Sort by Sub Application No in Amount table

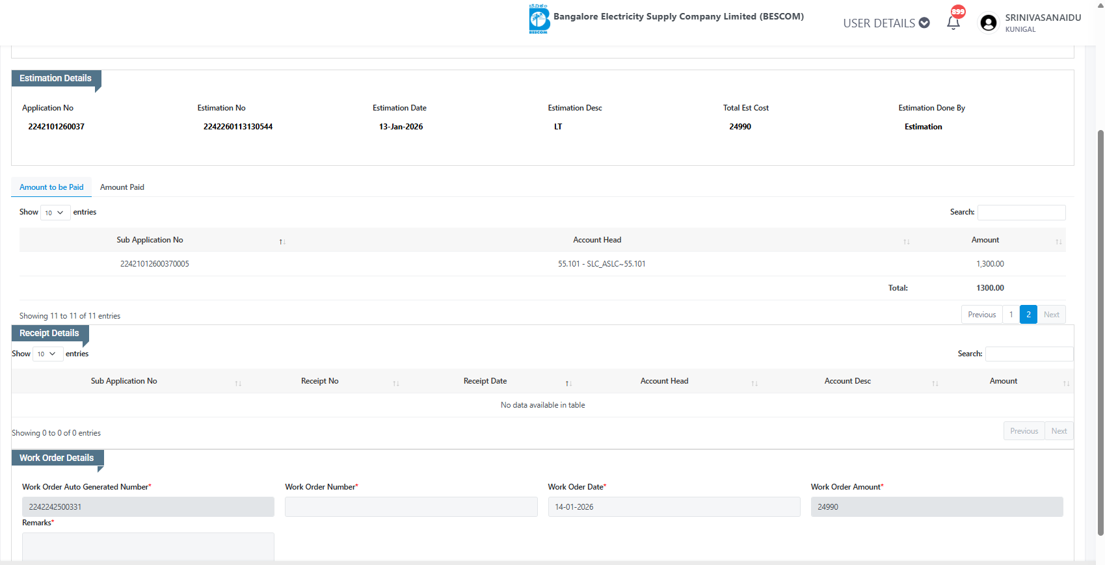pos(282,241)
